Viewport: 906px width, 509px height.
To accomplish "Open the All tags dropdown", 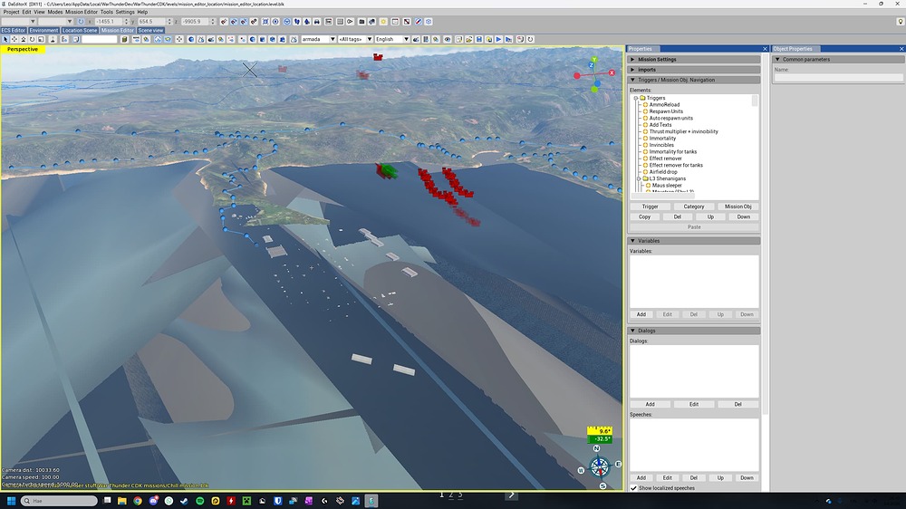I will pos(355,39).
